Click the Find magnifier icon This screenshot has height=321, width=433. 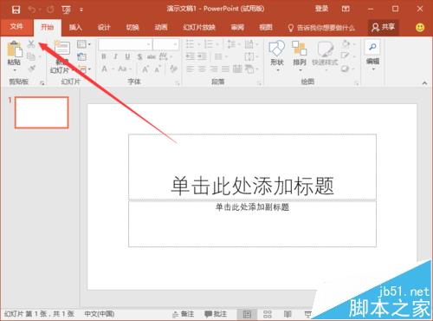[x=372, y=47]
